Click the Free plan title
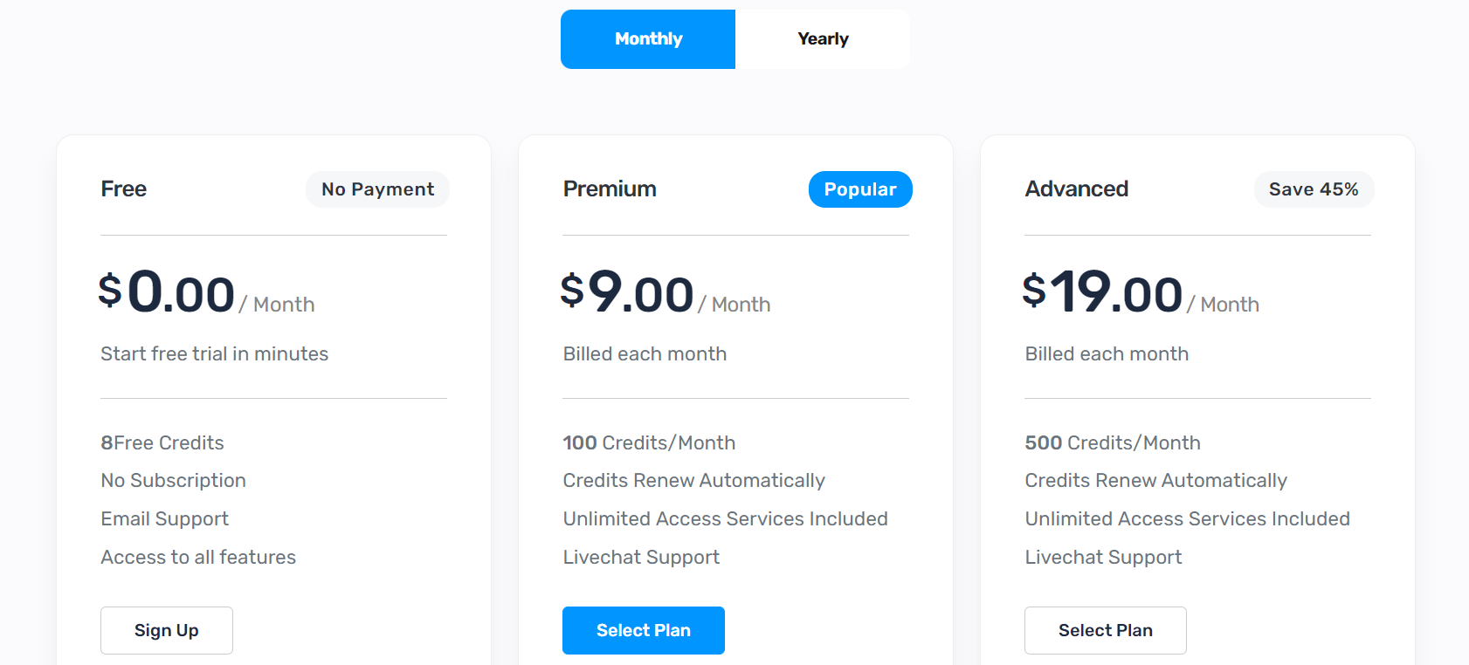1469x665 pixels. 124,189
